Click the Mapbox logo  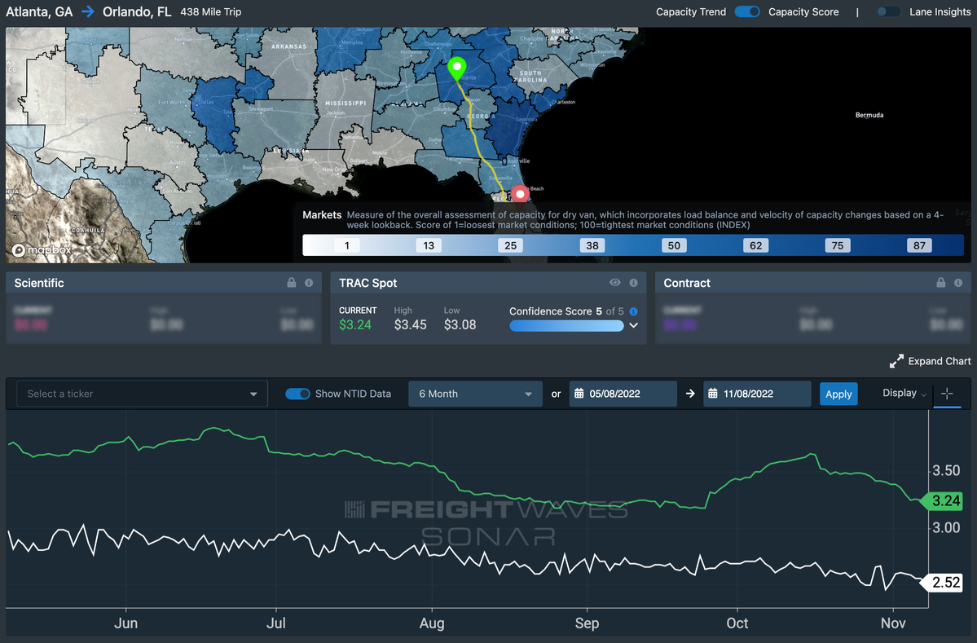(42, 250)
